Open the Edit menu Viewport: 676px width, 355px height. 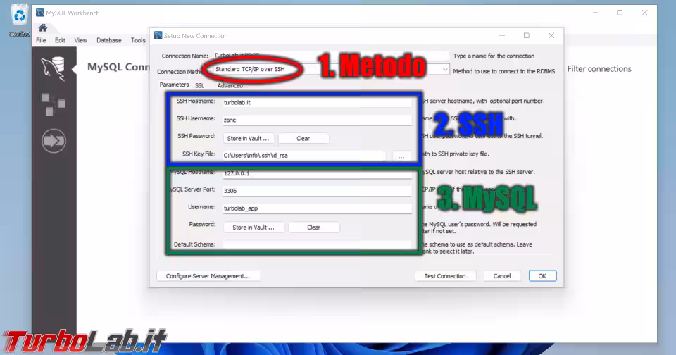coord(60,40)
